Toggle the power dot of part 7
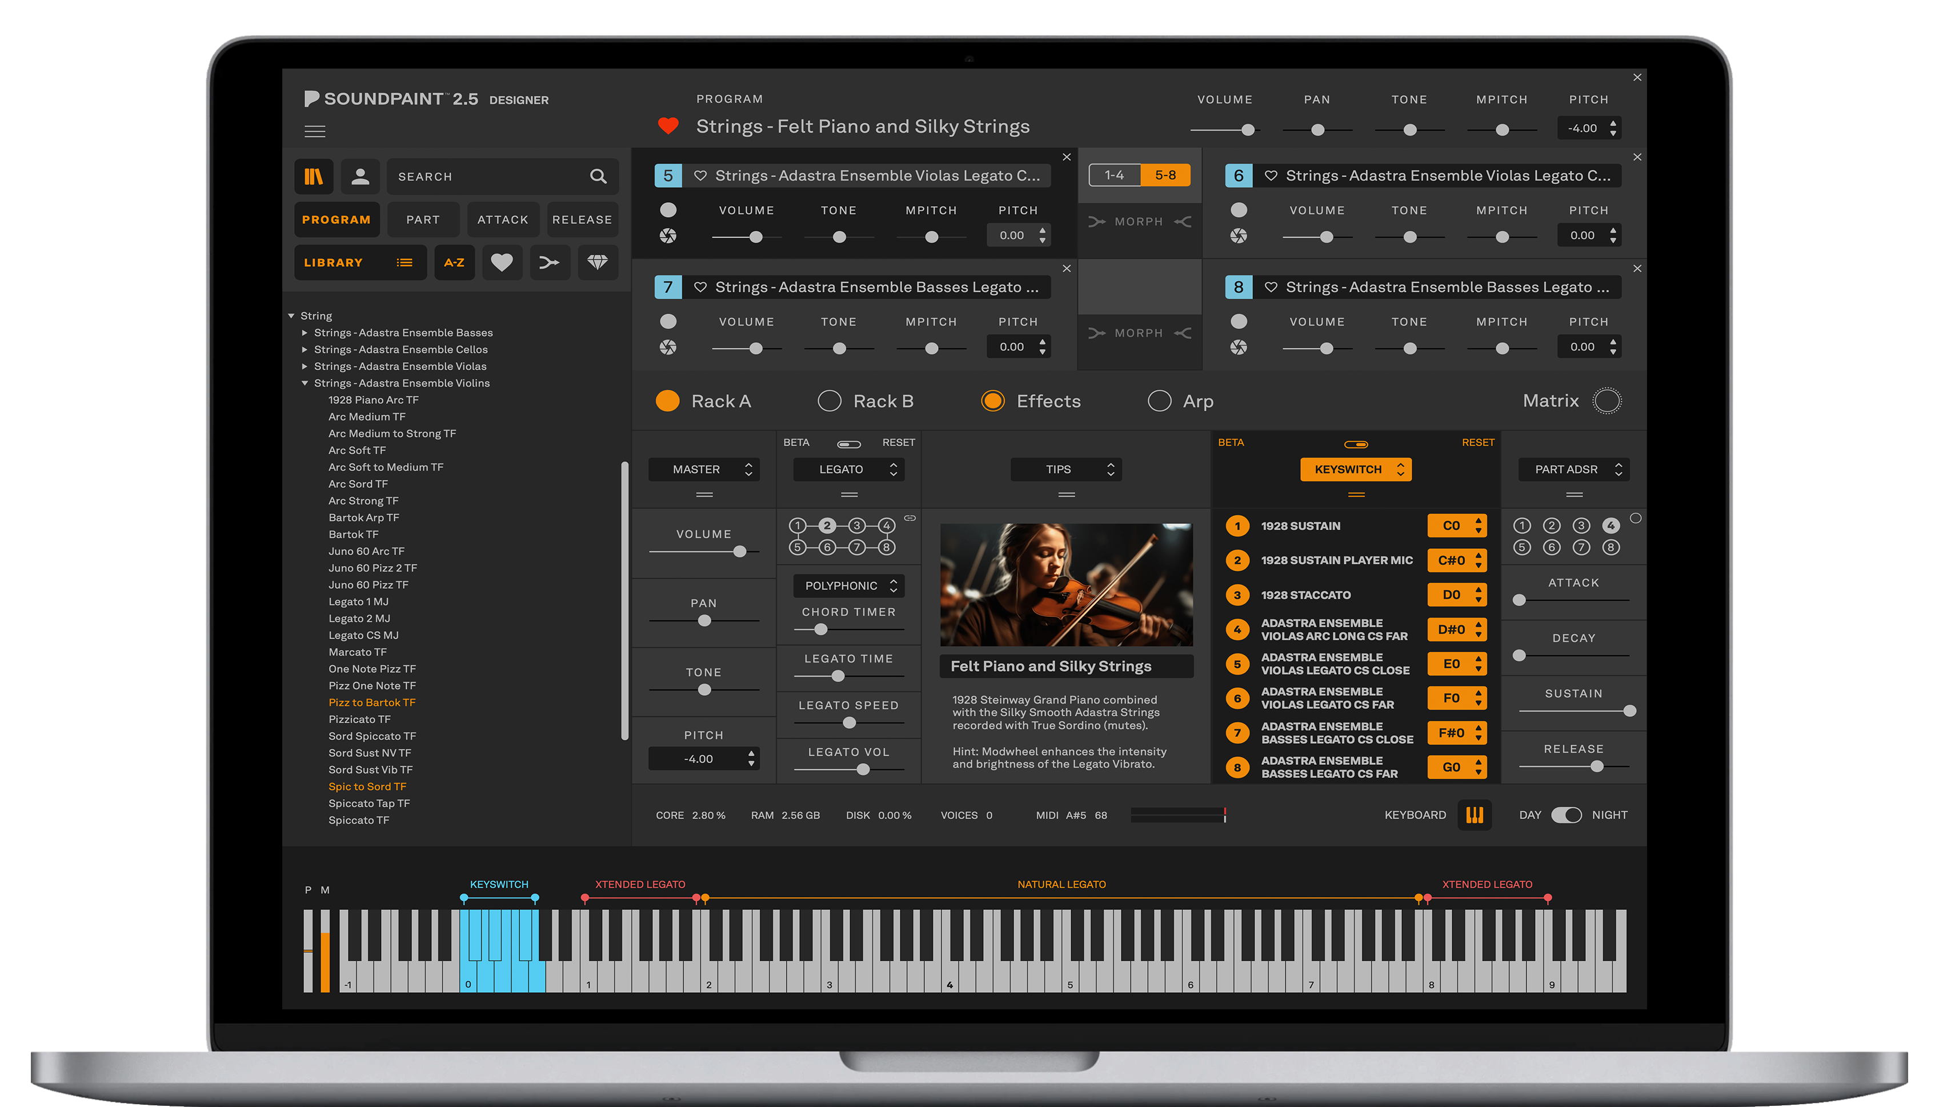1939x1107 pixels. pyautogui.click(x=668, y=322)
